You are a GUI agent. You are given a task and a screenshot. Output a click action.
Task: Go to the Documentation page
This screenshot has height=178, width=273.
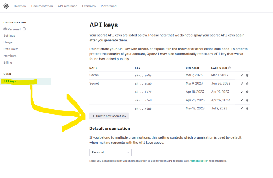[42, 6]
